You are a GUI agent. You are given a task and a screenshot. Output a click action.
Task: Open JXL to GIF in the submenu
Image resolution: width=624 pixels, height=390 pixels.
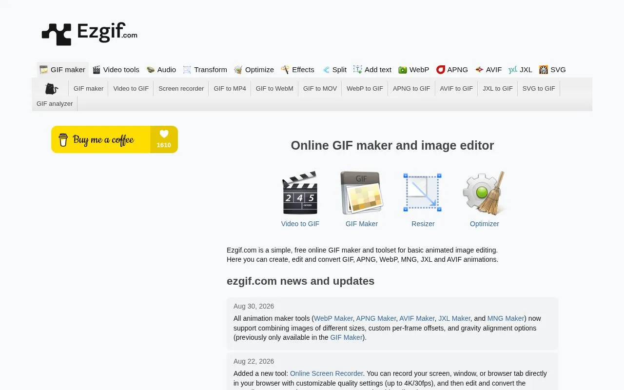coord(498,88)
